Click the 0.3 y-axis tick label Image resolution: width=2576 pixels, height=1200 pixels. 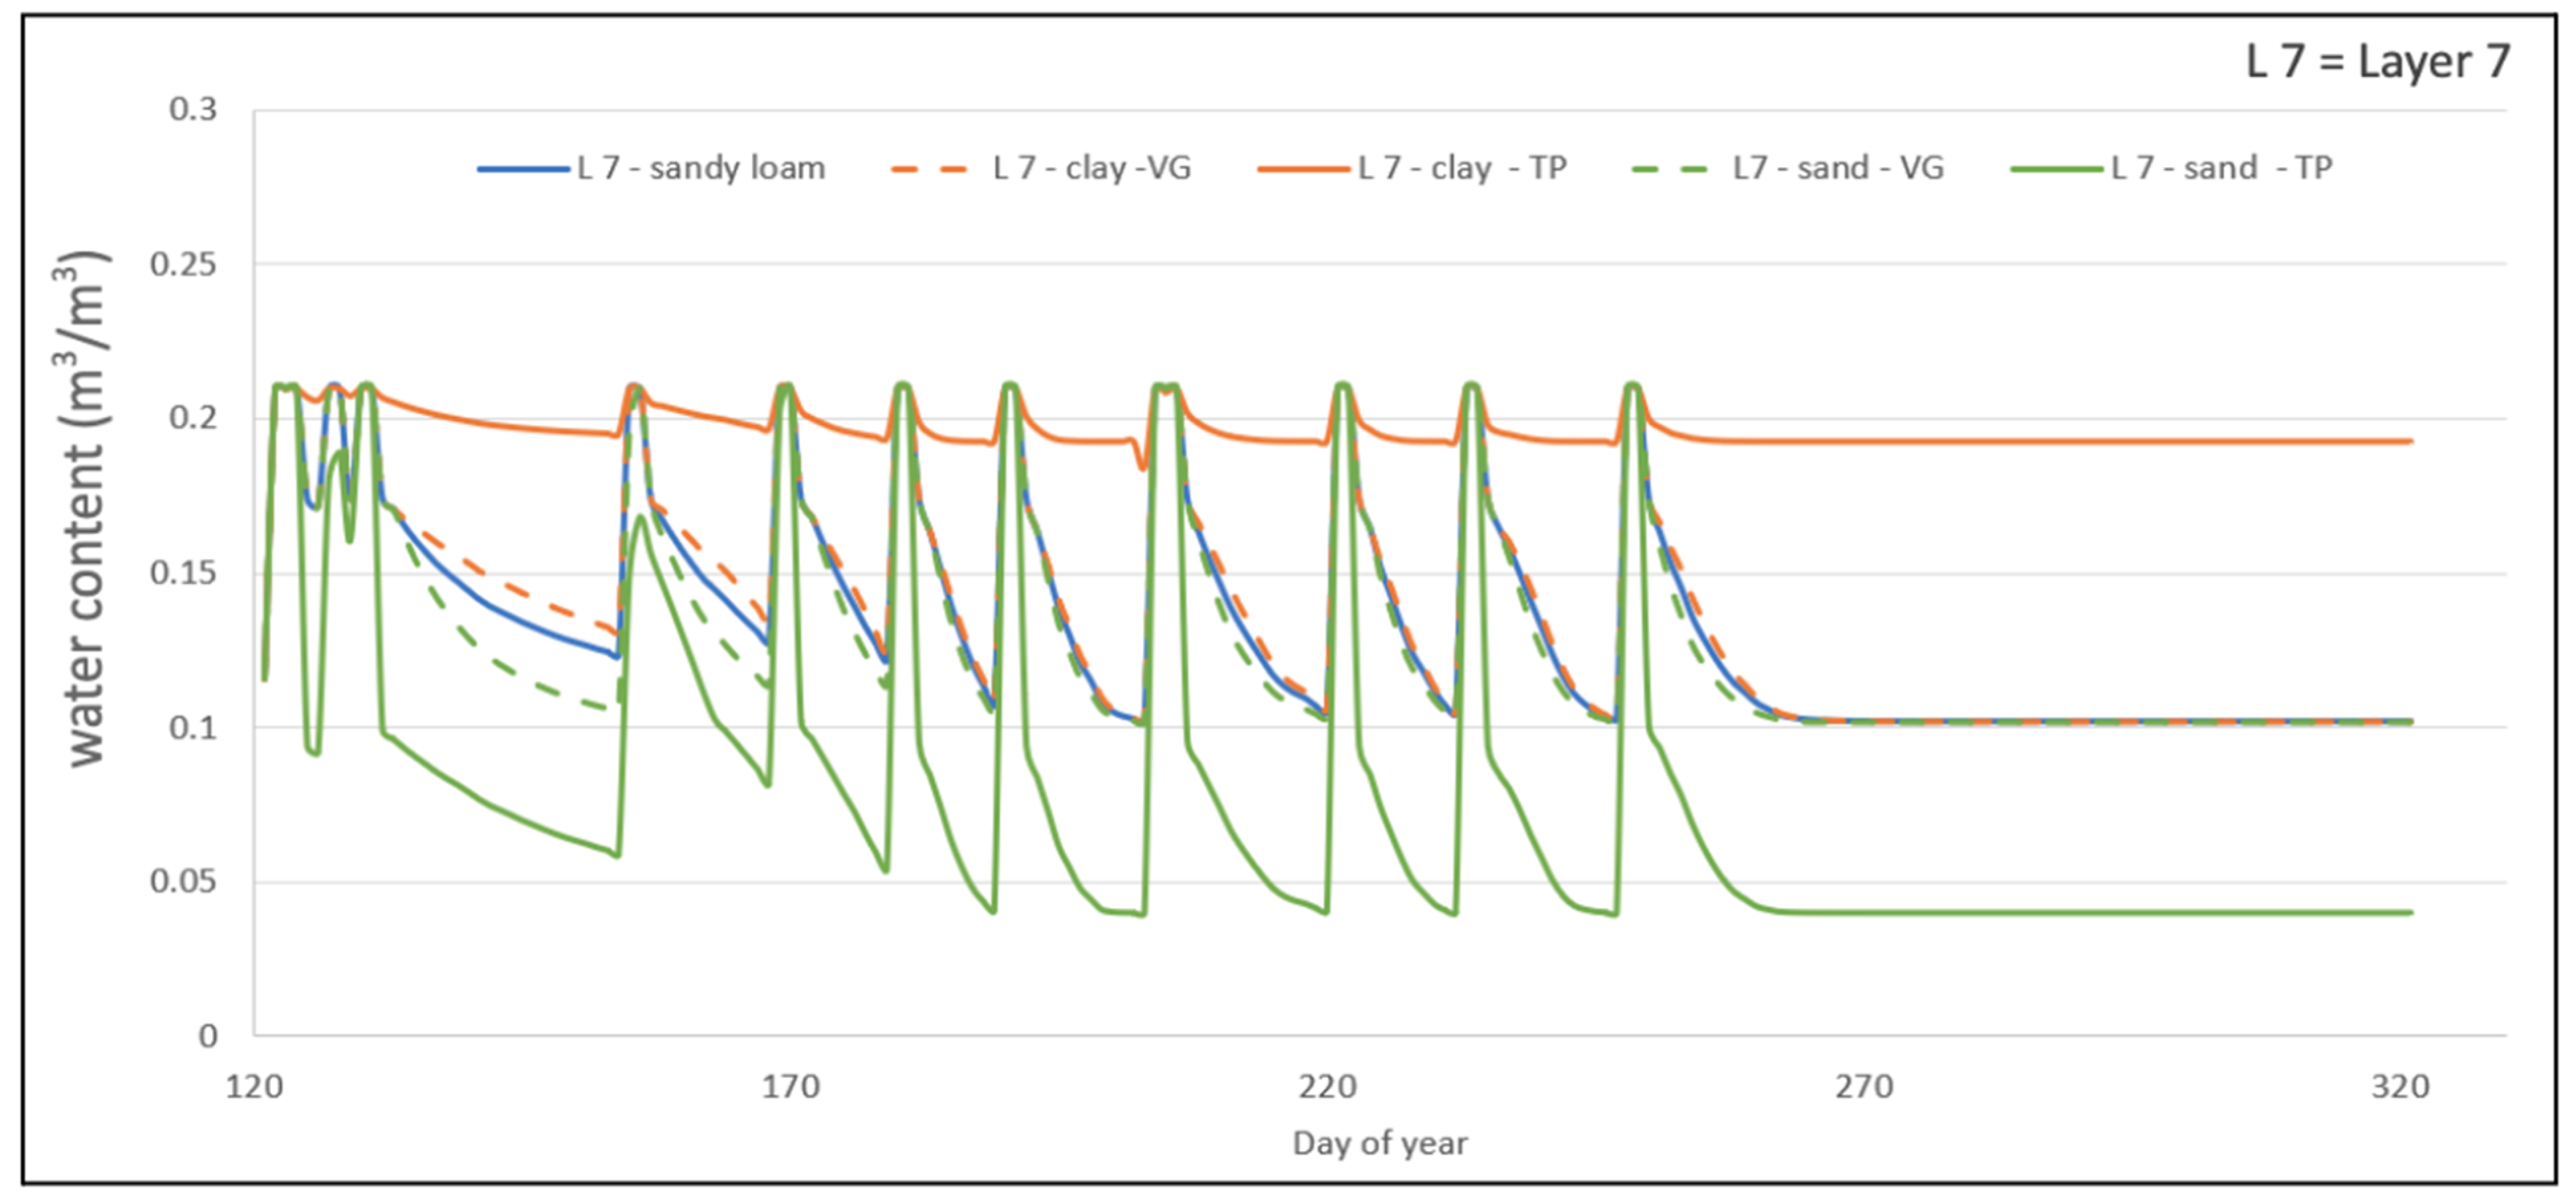pyautogui.click(x=192, y=109)
